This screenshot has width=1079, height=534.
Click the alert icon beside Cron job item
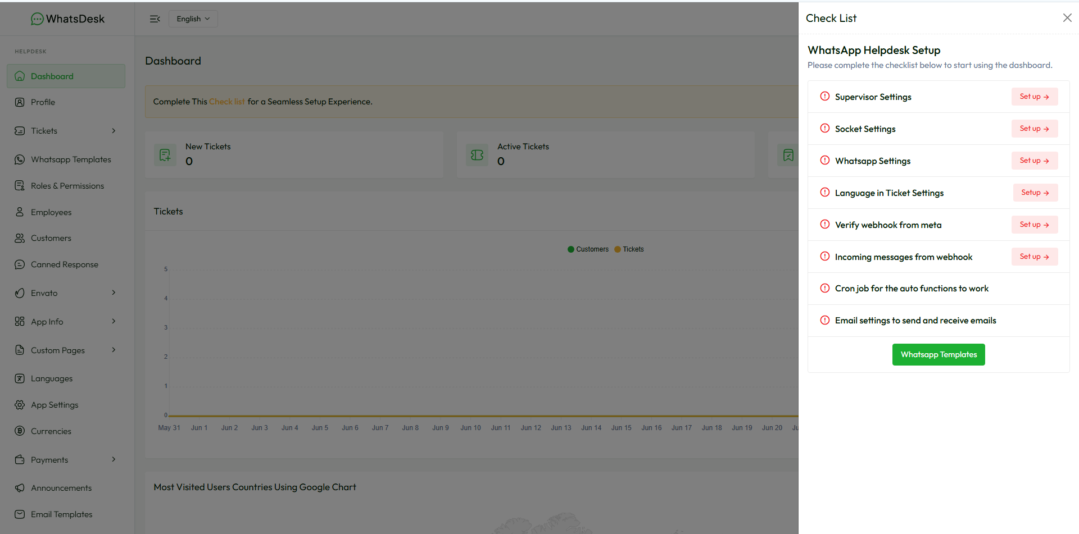point(825,288)
